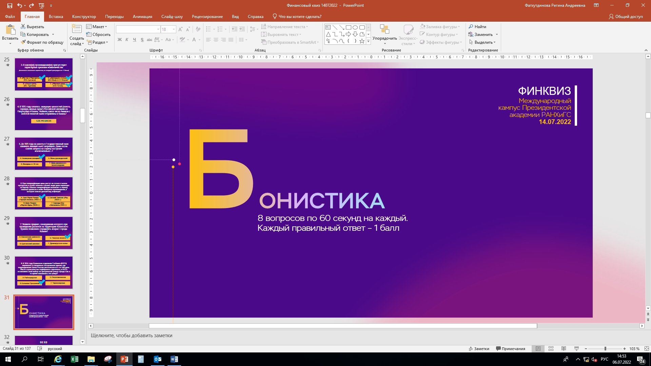Activate Format Painter (Формат по образцу)
651x366 pixels.
[42, 42]
